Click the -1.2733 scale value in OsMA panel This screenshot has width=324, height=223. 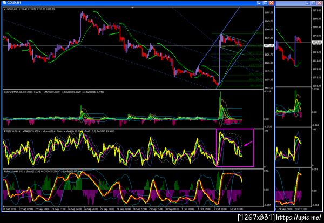pos(268,127)
